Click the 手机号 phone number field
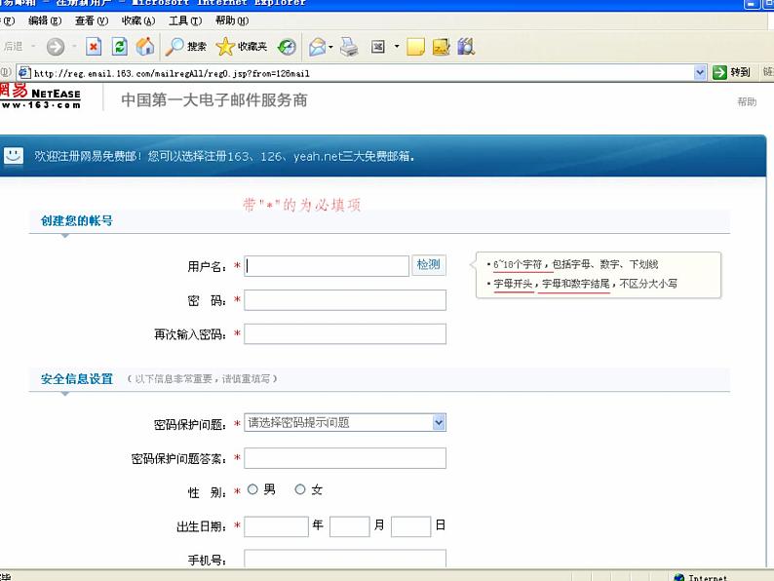 click(x=345, y=559)
